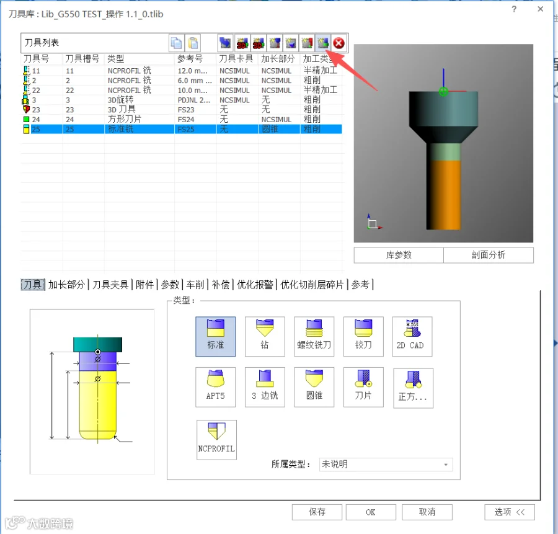Choose the 圆锥 conical tool type
The height and width of the screenshot is (534, 558).
point(314,387)
